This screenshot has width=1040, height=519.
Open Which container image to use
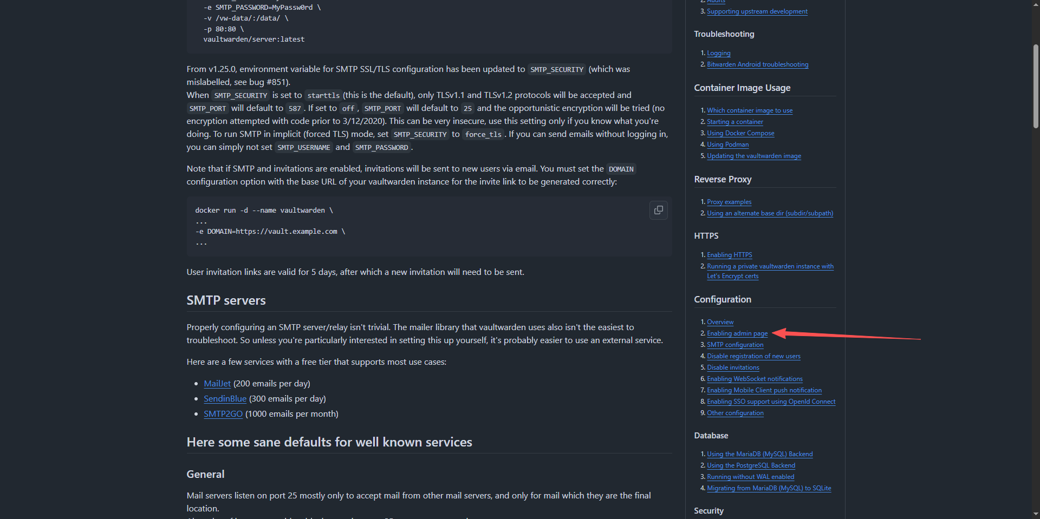point(749,110)
